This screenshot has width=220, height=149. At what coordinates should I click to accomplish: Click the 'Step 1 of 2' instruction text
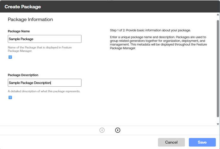point(150,30)
